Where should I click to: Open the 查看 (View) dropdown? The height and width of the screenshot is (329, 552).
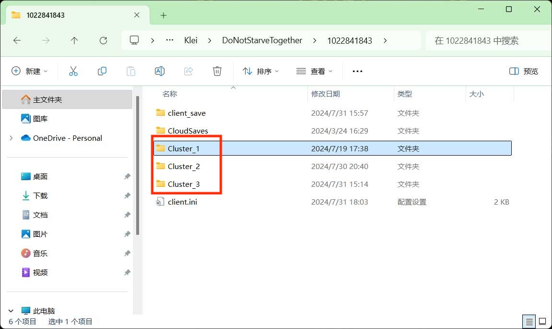314,71
